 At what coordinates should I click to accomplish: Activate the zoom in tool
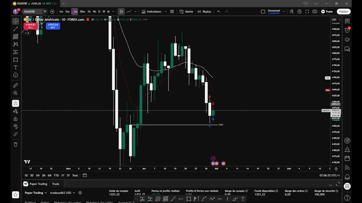[16, 93]
